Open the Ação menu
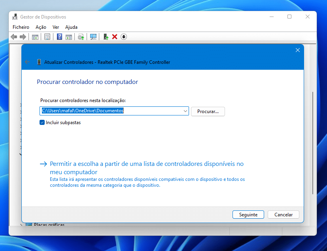Screen dimensions: 327x251 (41, 27)
